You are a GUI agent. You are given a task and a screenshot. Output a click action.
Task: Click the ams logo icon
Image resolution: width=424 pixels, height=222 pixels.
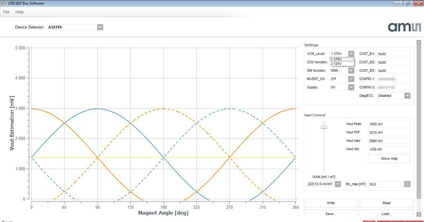[404, 27]
